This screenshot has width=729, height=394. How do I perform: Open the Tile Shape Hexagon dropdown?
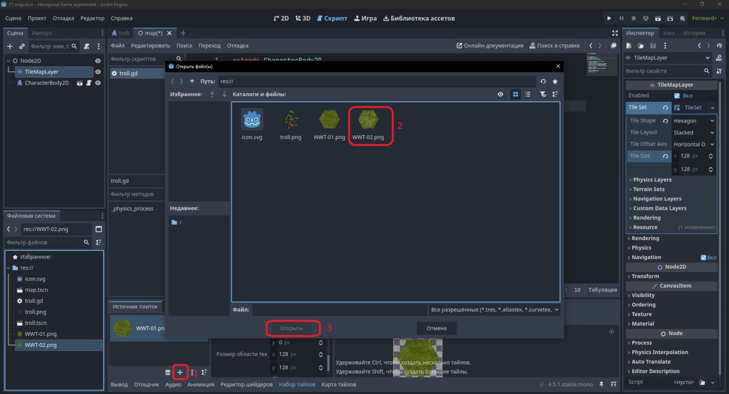pos(693,121)
